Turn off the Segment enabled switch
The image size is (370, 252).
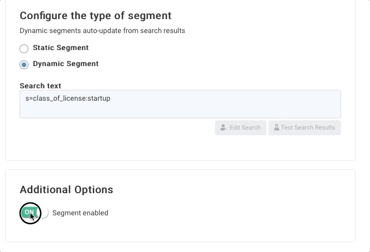tap(35, 213)
